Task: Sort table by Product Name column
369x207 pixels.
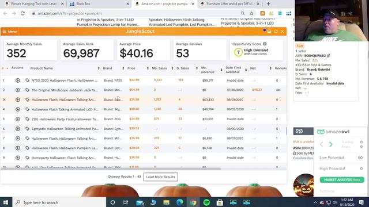Action: coord(99,68)
